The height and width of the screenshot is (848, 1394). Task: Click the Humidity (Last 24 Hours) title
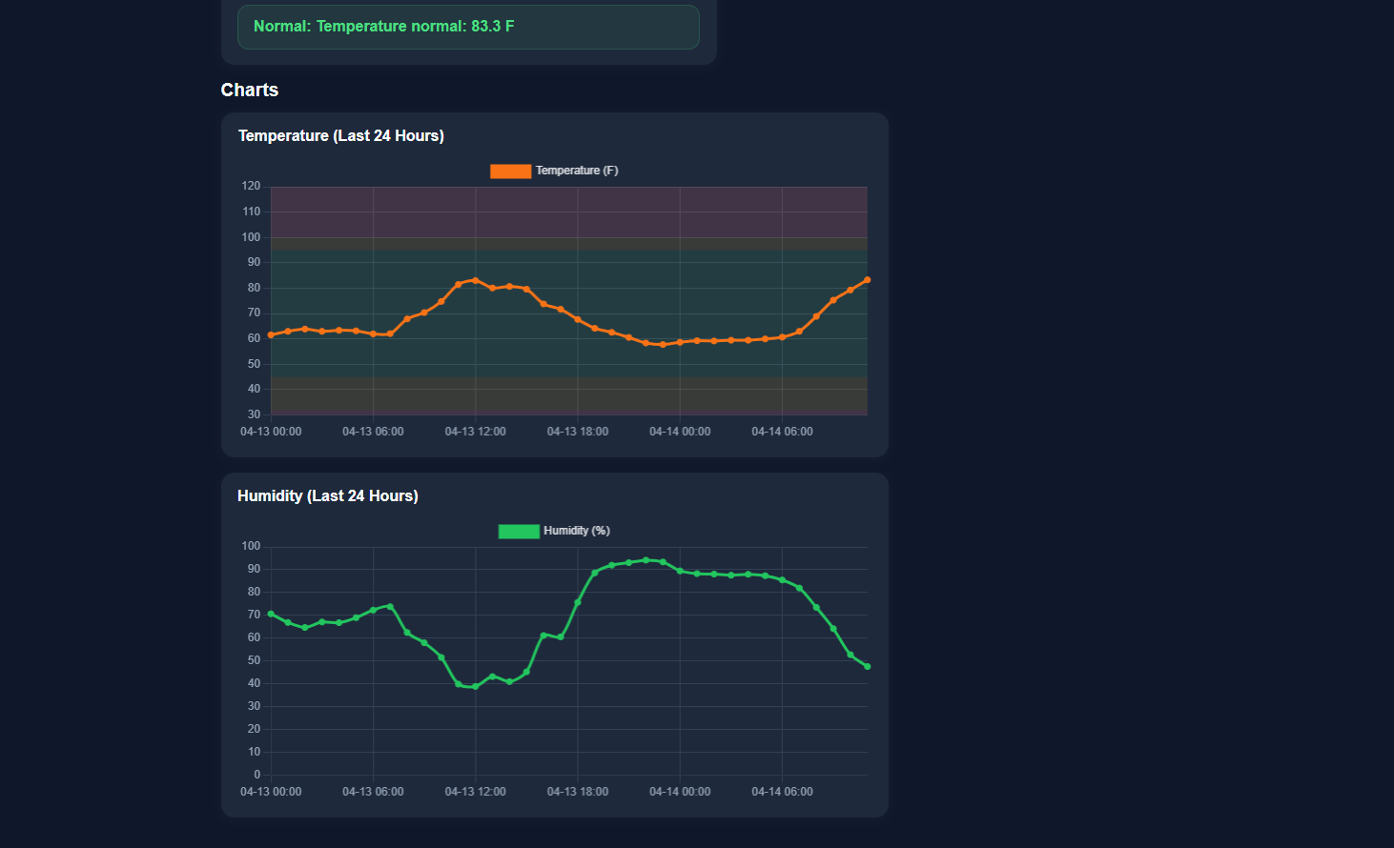328,495
